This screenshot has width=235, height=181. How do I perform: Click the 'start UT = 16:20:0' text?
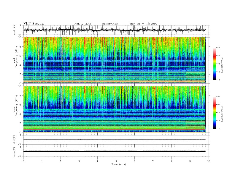[x=143, y=24]
